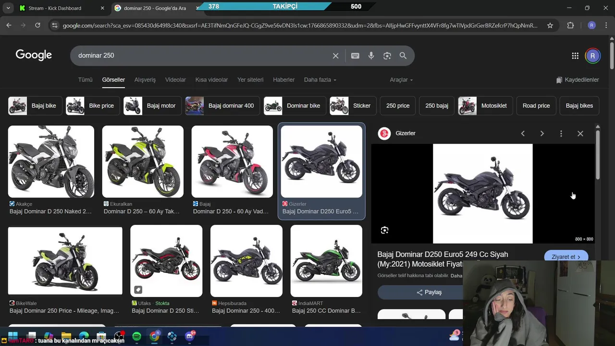This screenshot has width=615, height=346.
Task: Show next image in preview panel
Action: click(x=542, y=134)
